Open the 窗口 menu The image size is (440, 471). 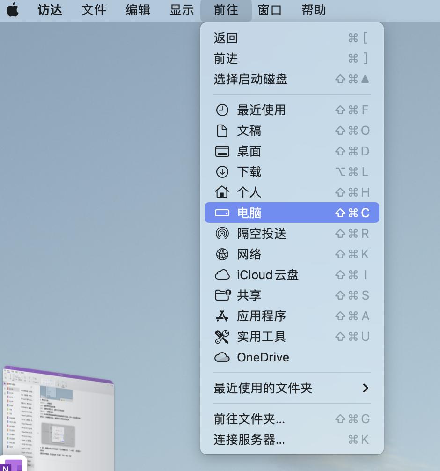(270, 10)
